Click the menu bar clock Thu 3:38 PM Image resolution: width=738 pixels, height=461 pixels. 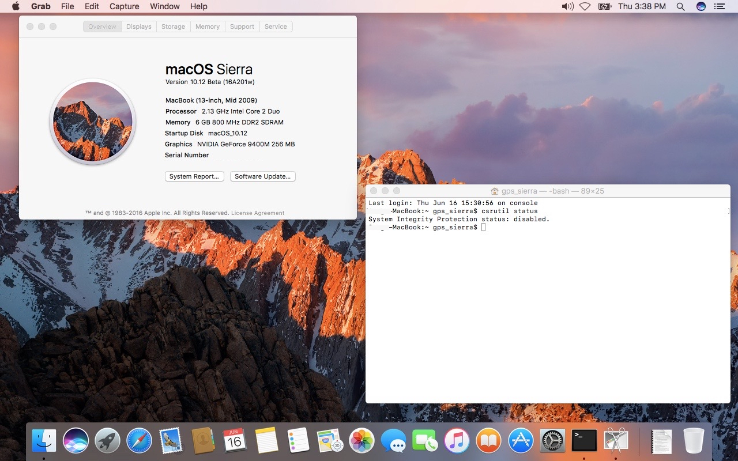pyautogui.click(x=642, y=6)
